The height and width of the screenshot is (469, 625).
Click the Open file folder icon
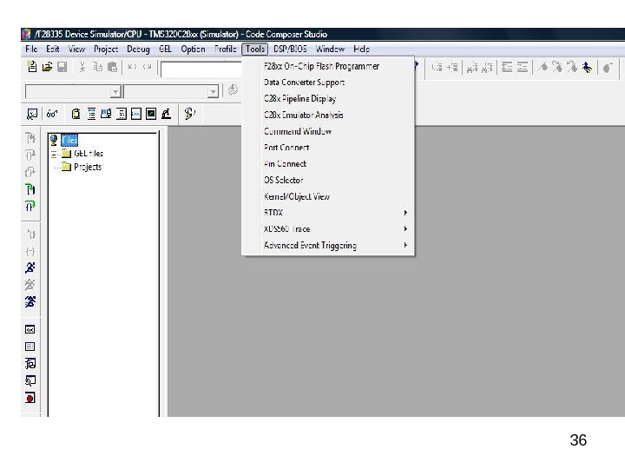(47, 67)
